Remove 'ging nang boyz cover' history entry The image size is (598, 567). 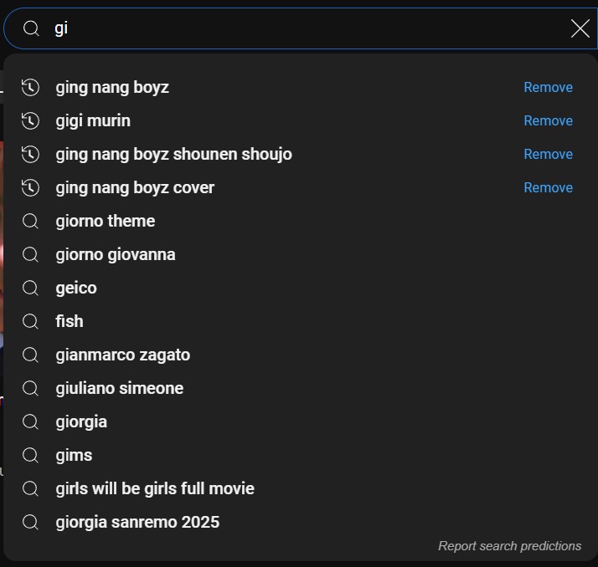548,187
